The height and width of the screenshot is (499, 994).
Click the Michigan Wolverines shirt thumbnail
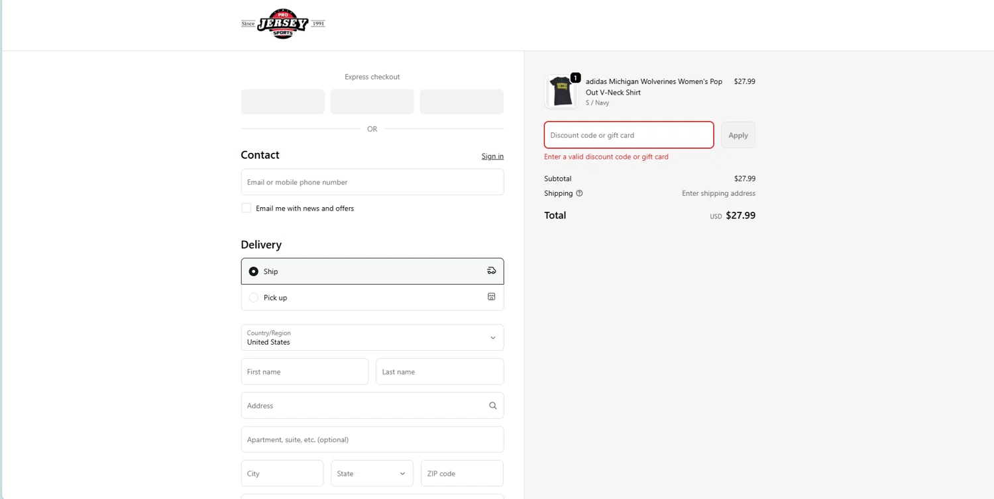[561, 91]
